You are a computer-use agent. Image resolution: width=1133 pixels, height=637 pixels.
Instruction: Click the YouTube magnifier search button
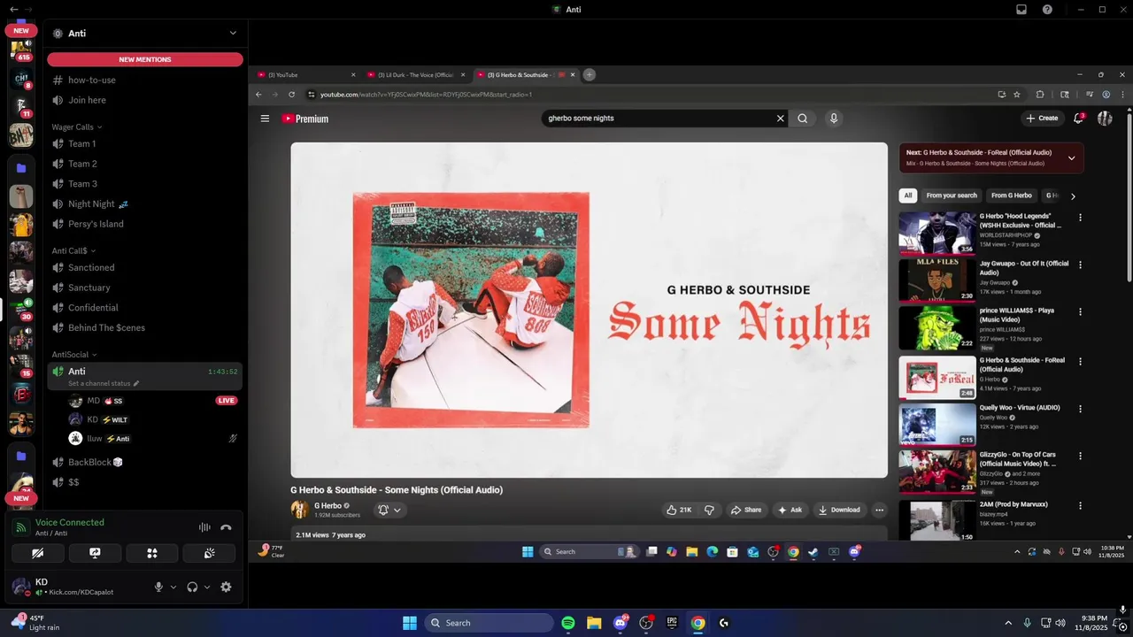pos(803,119)
